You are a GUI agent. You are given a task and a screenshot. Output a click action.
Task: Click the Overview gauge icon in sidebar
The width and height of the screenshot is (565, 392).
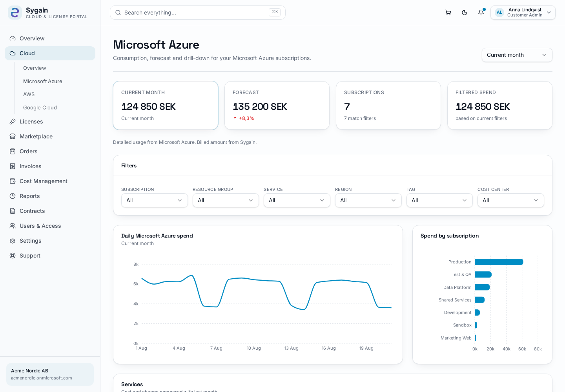(x=13, y=38)
